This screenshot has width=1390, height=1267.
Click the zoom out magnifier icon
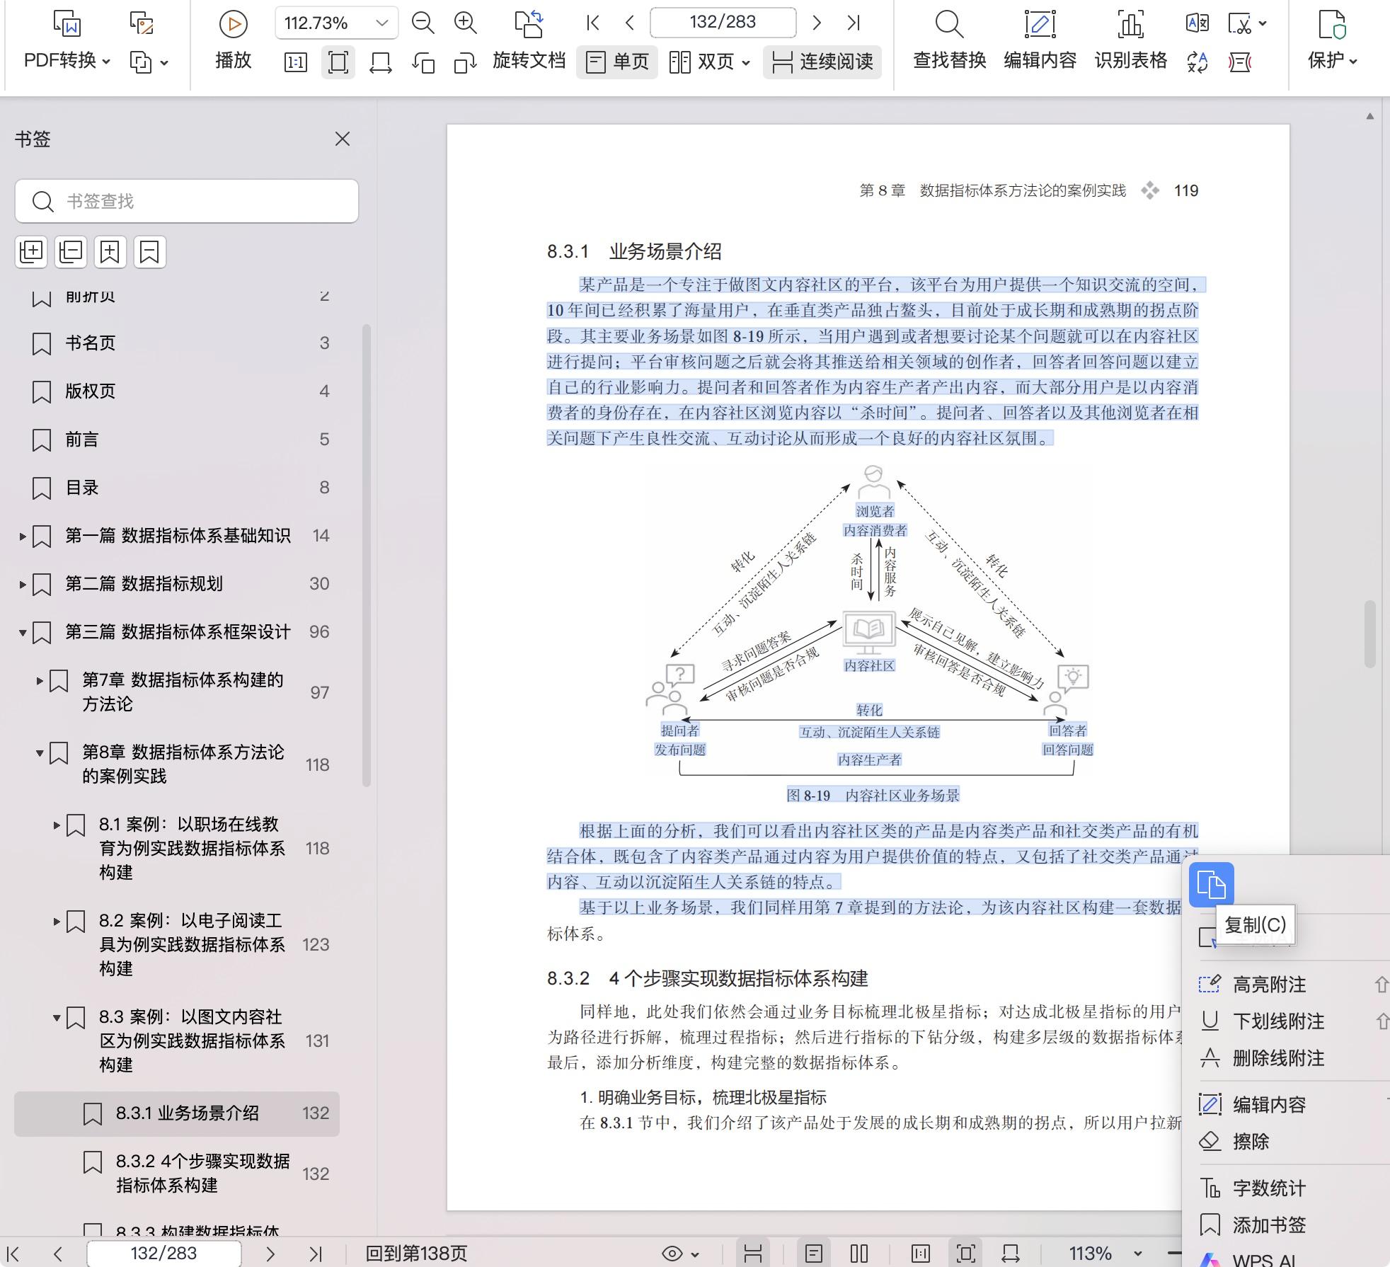click(x=423, y=23)
